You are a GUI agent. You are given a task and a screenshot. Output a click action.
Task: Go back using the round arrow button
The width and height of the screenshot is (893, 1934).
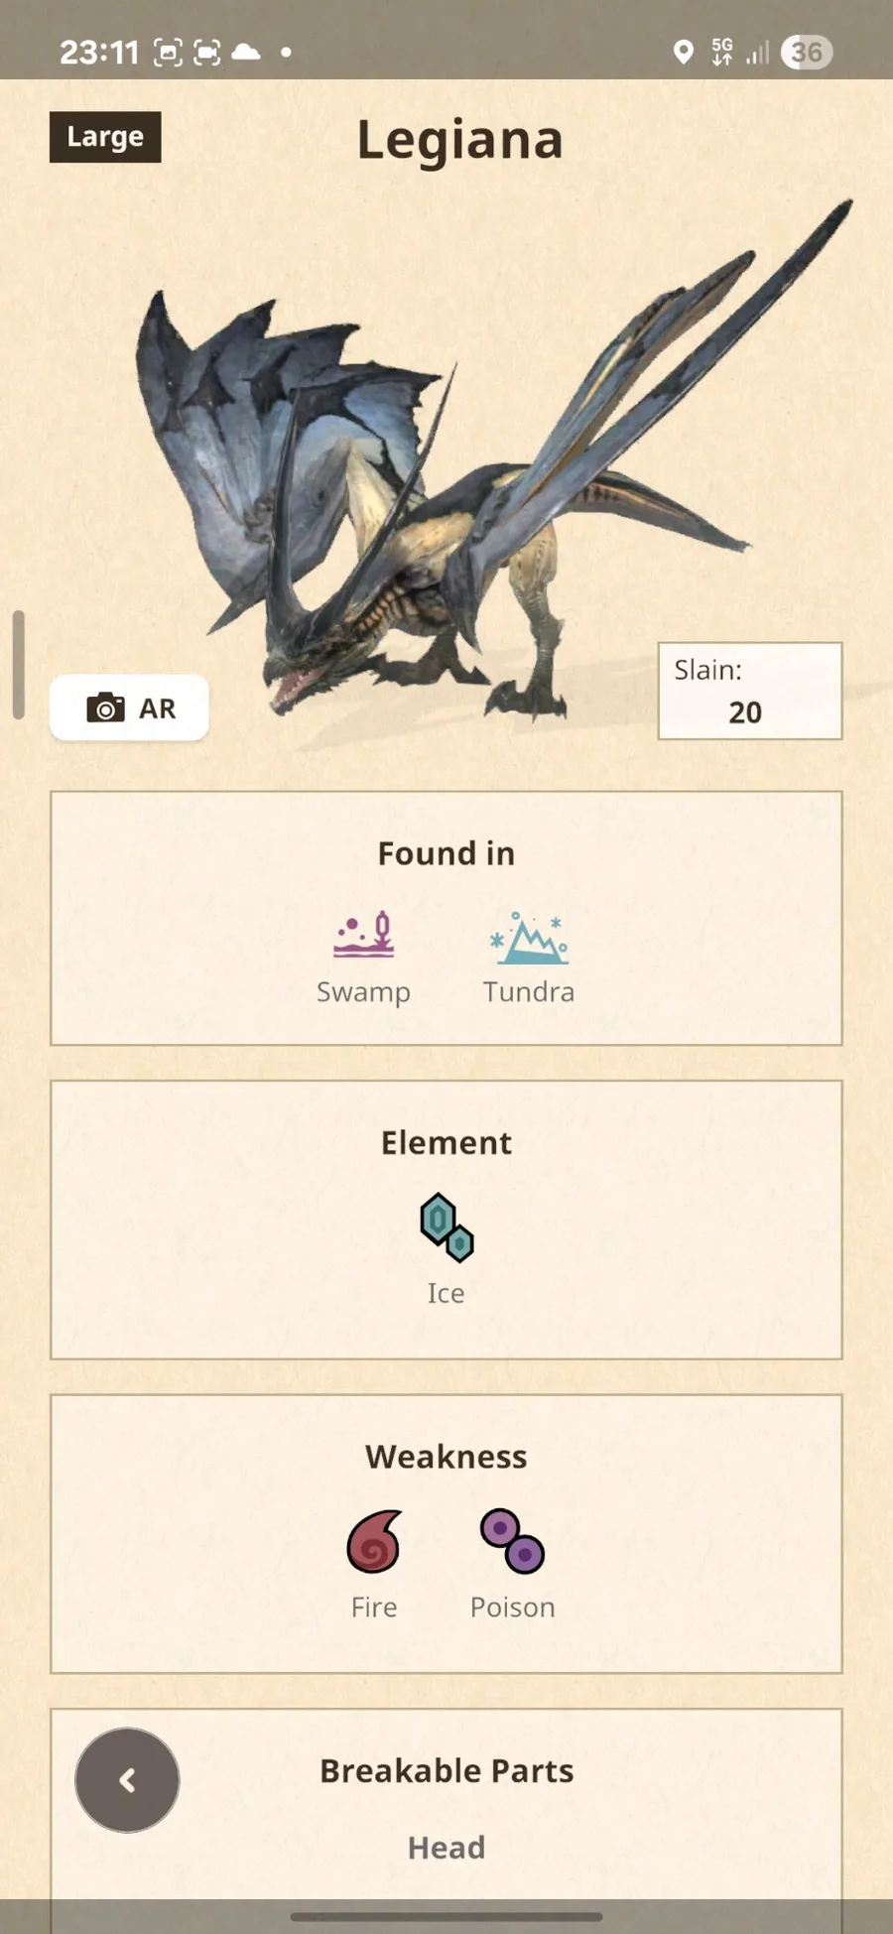point(127,1780)
